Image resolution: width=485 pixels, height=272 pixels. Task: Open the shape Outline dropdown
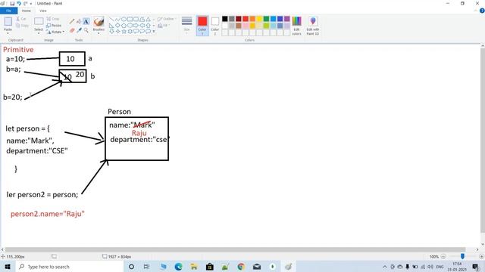[167, 19]
